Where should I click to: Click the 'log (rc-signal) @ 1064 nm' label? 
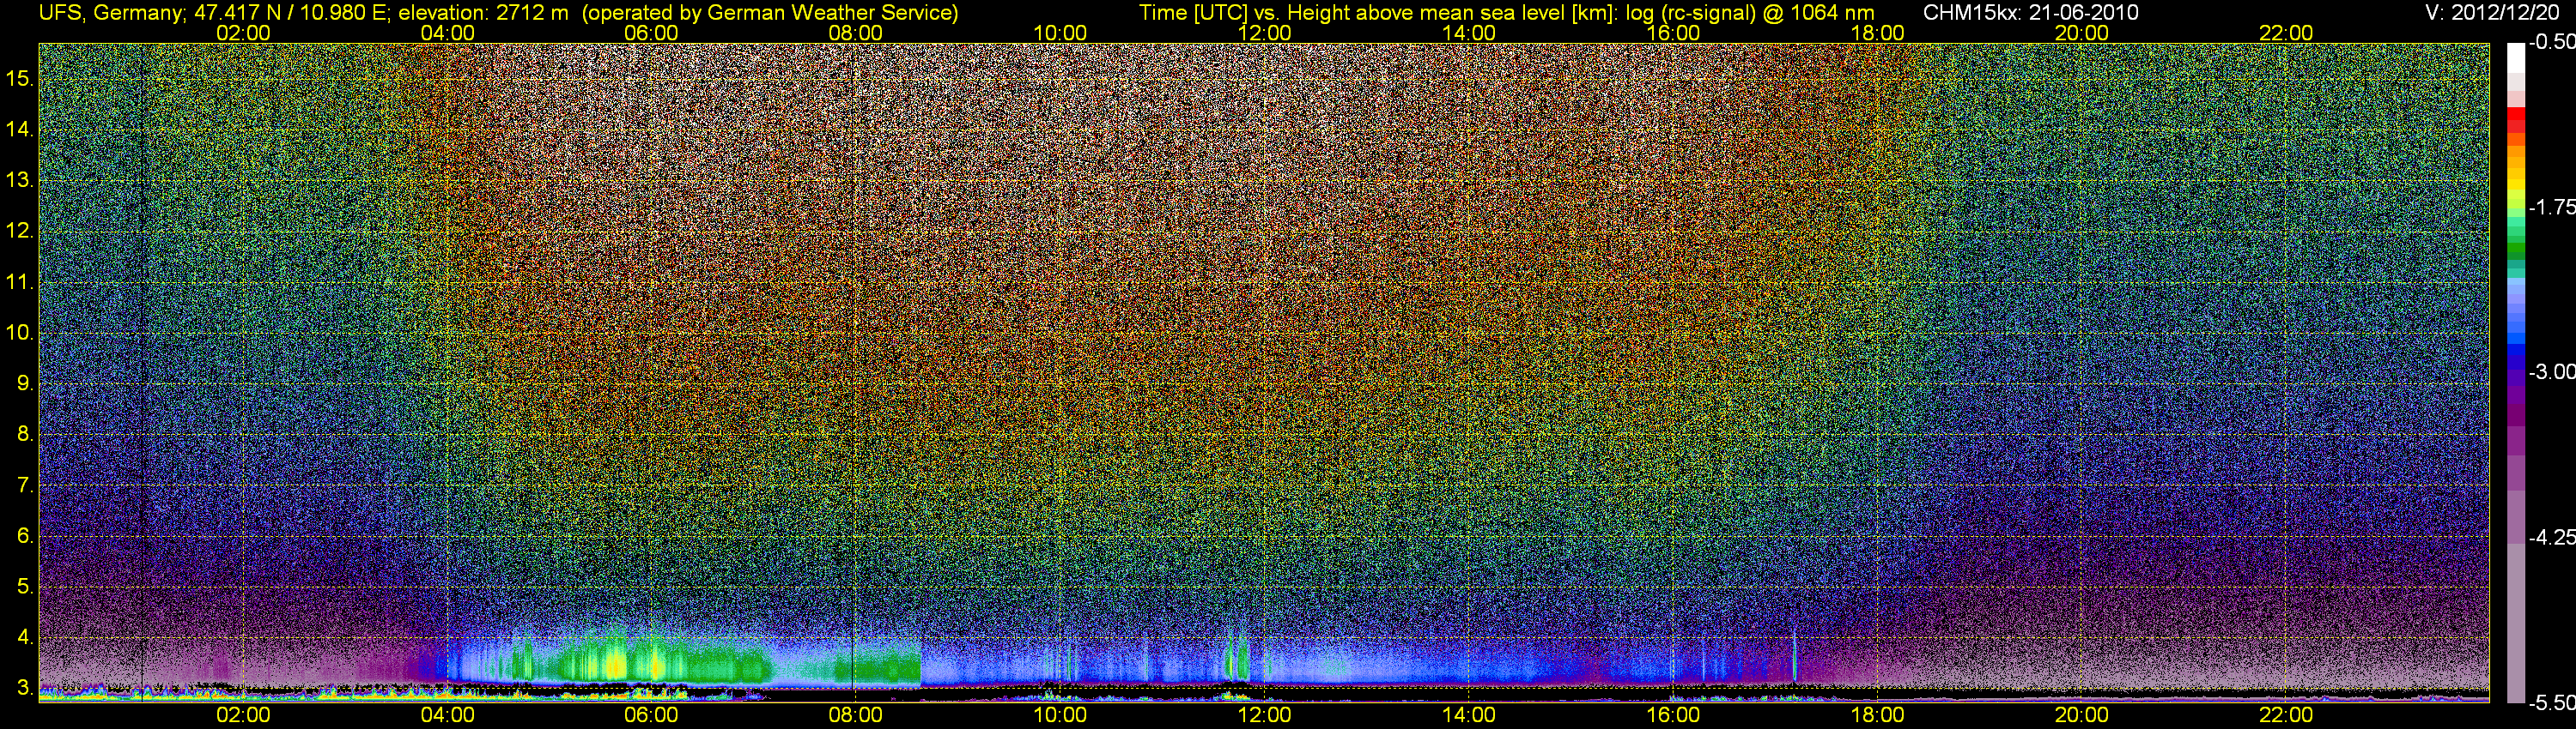[x=1750, y=12]
